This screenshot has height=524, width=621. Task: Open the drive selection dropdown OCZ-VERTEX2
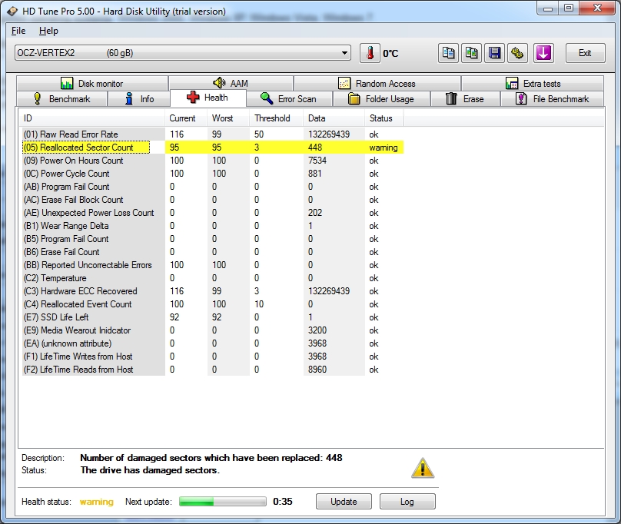183,53
